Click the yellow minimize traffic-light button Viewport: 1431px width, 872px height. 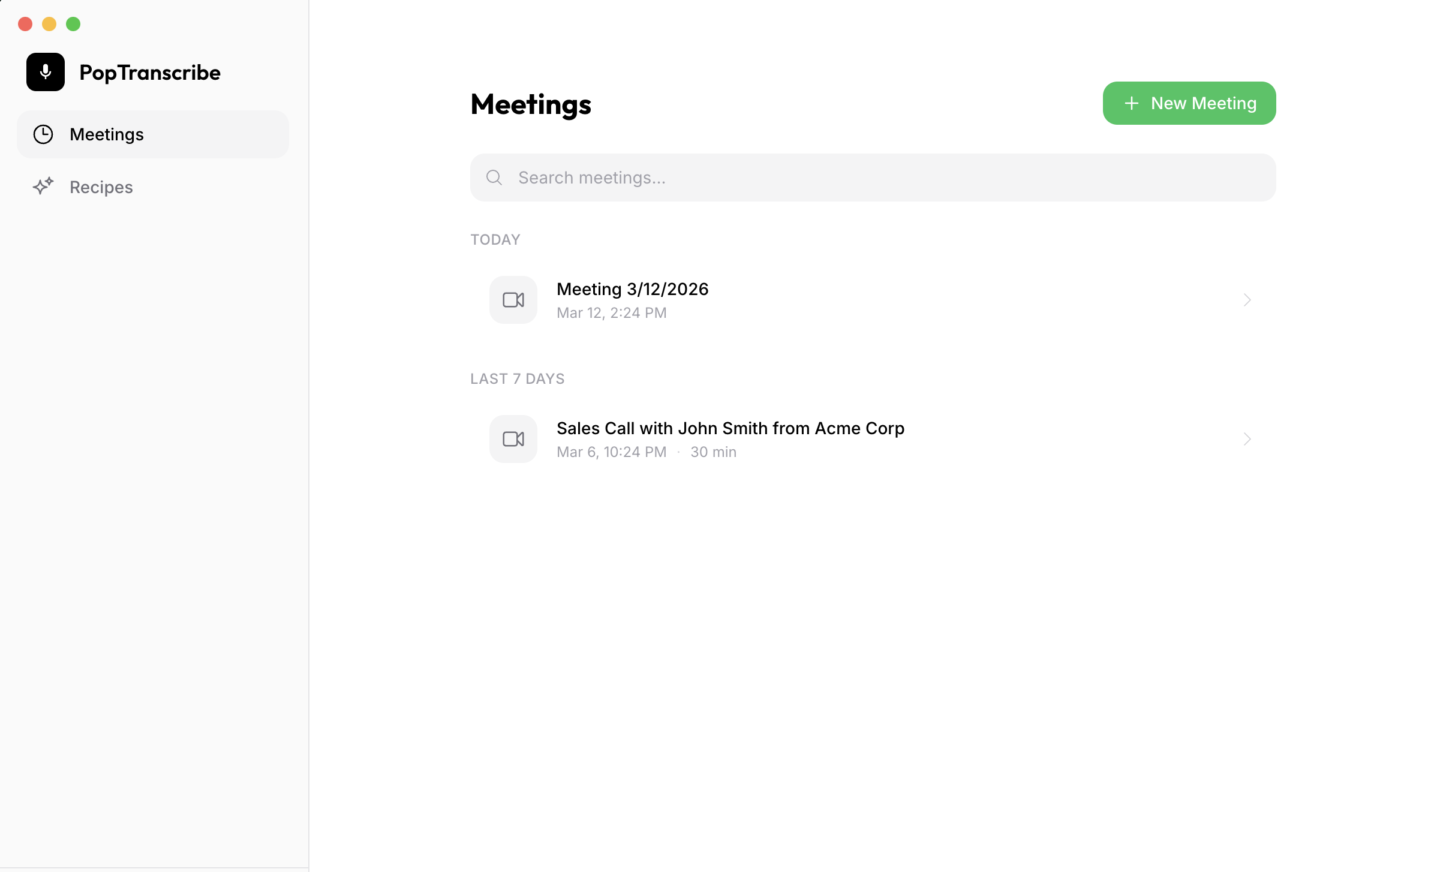pyautogui.click(x=49, y=24)
